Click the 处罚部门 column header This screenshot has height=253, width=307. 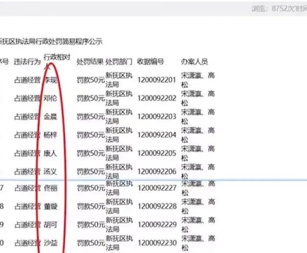119,62
